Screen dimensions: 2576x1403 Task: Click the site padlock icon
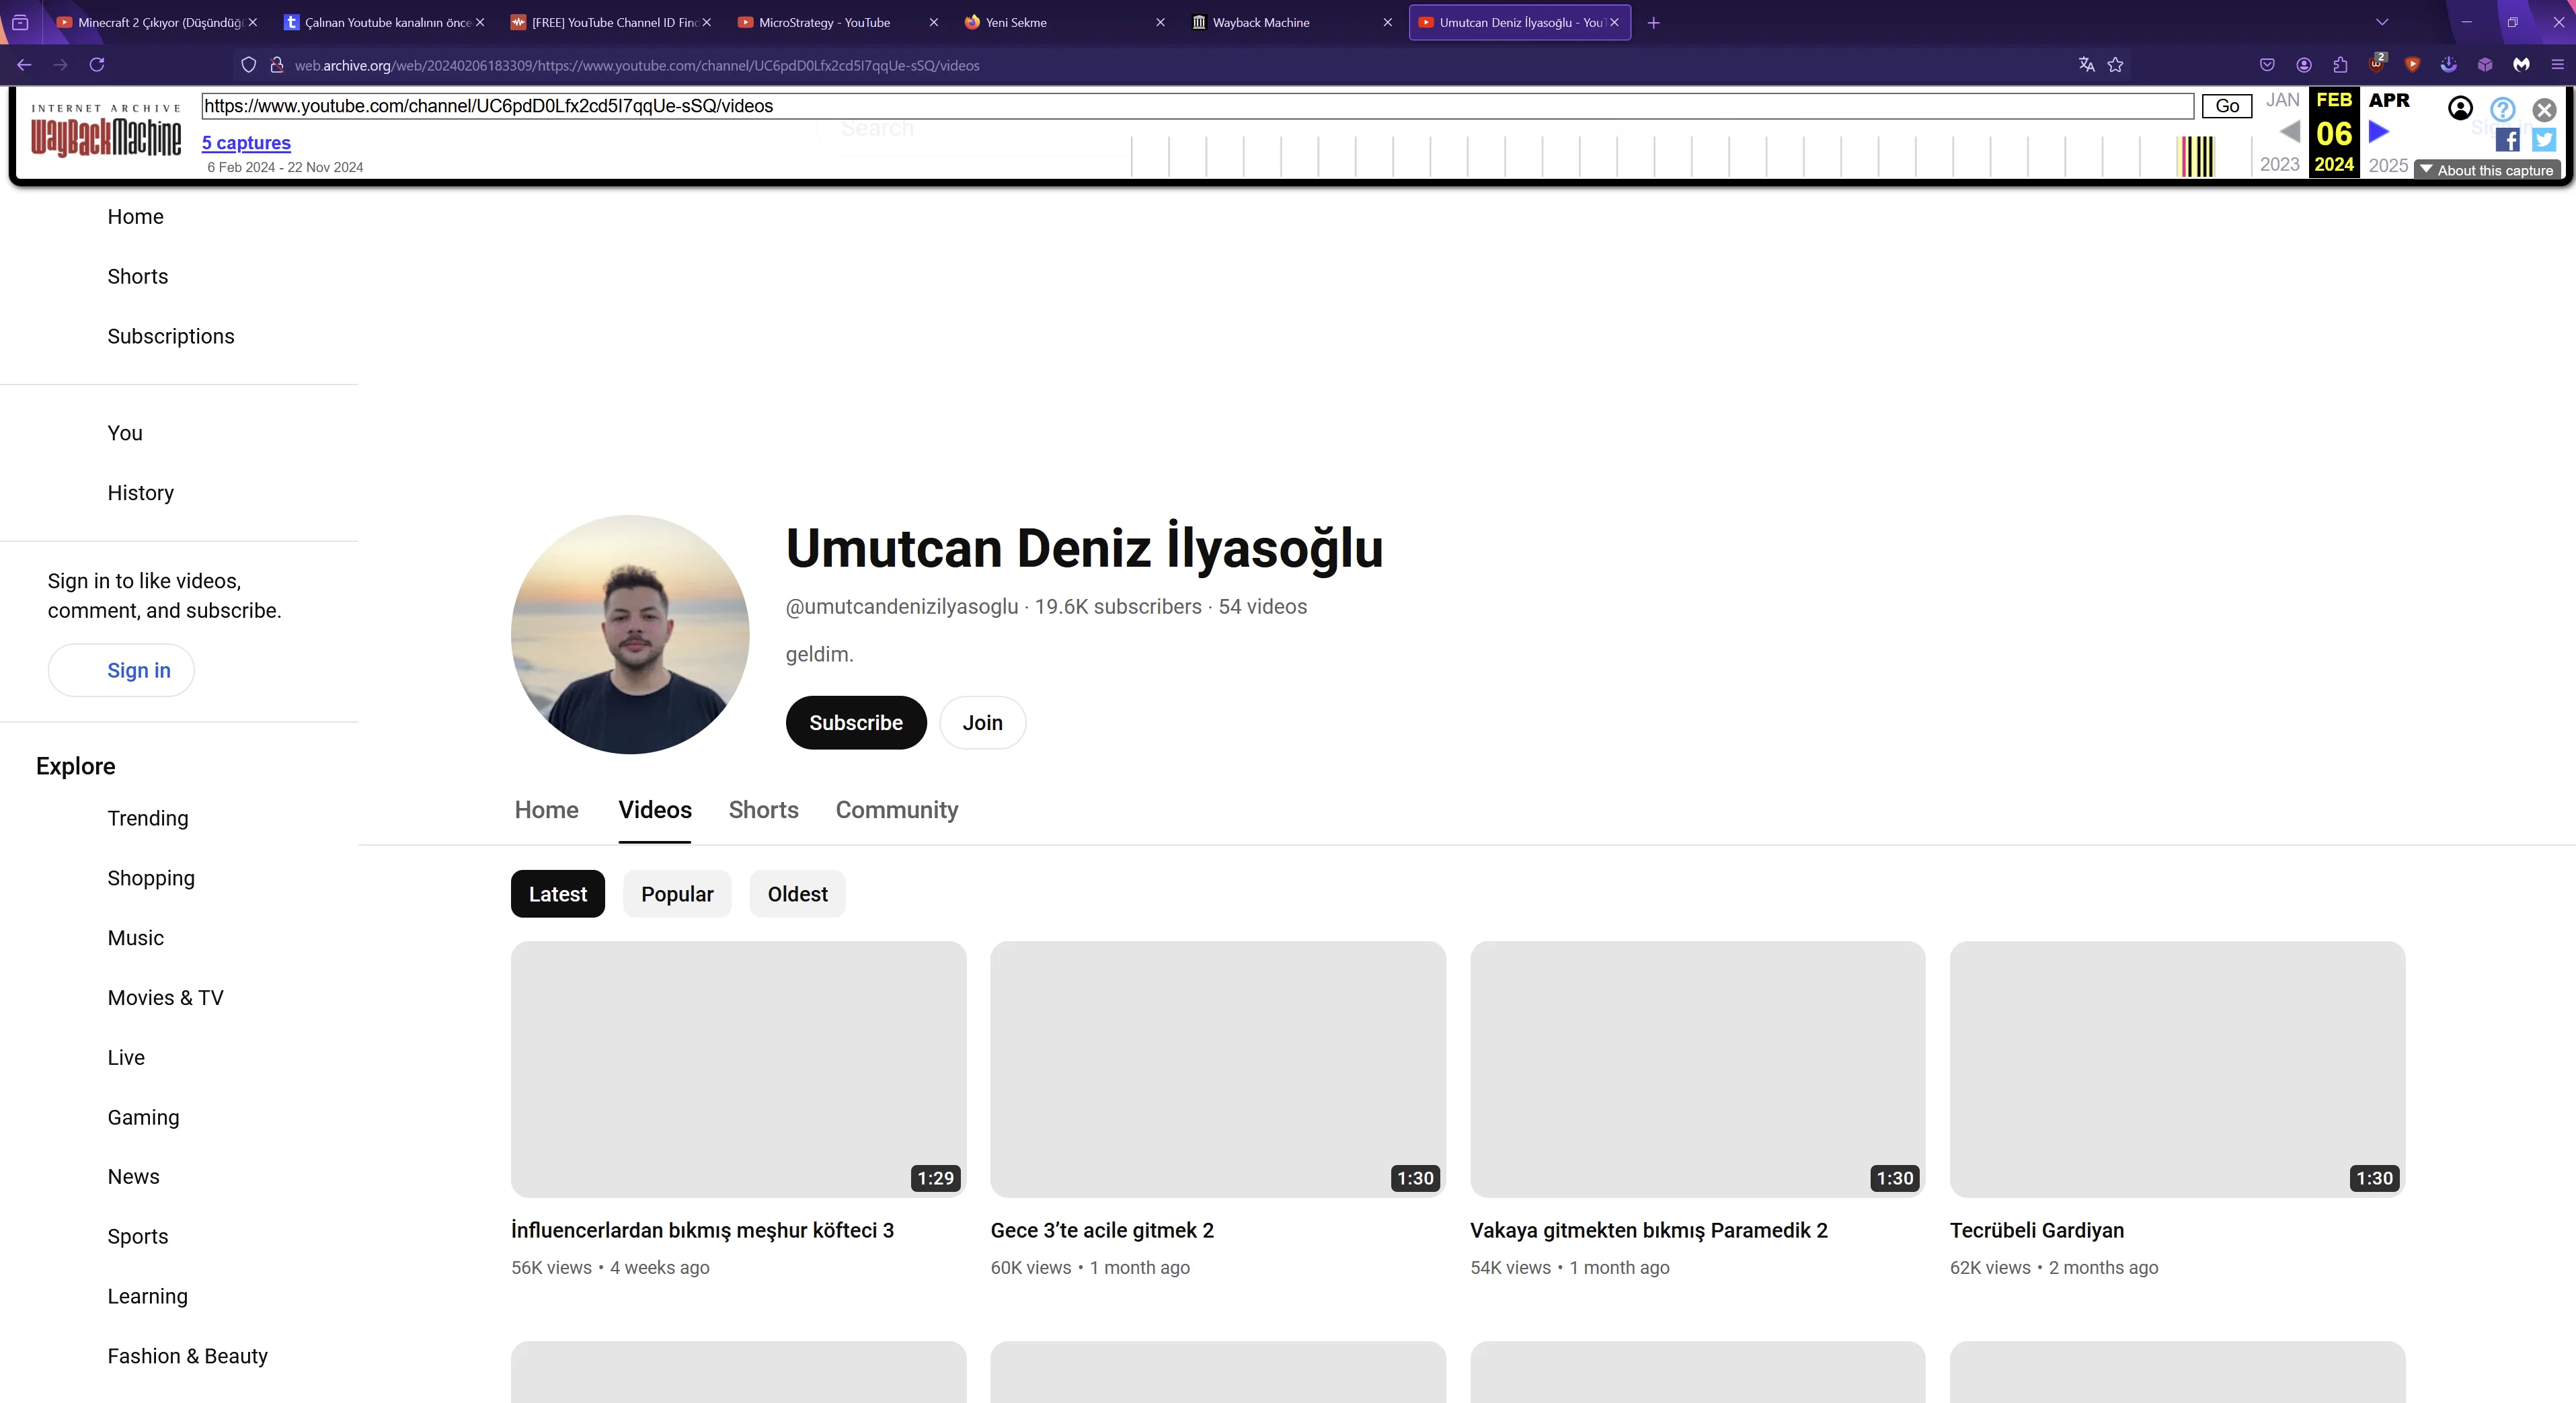[x=277, y=65]
